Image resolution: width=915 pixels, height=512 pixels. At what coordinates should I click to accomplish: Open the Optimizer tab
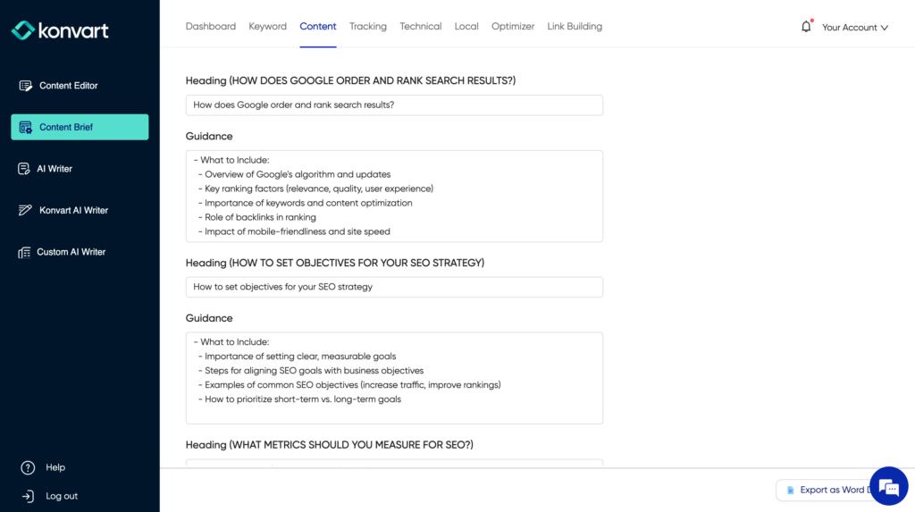513,27
